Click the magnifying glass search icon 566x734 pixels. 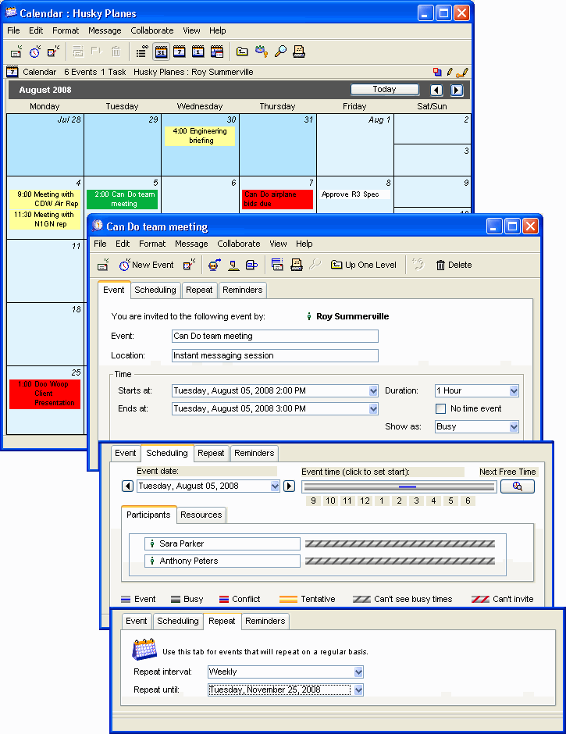coord(279,52)
